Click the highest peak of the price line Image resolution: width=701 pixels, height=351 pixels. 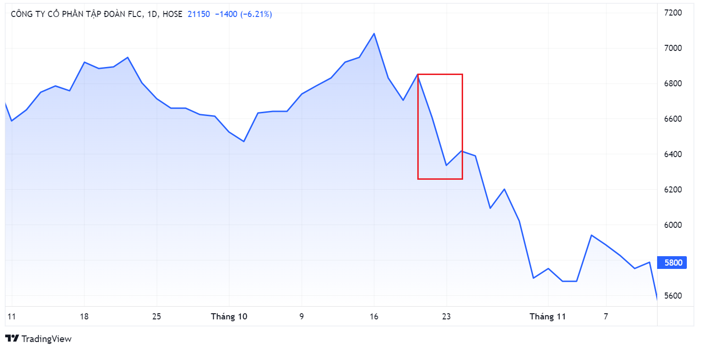[x=374, y=33]
